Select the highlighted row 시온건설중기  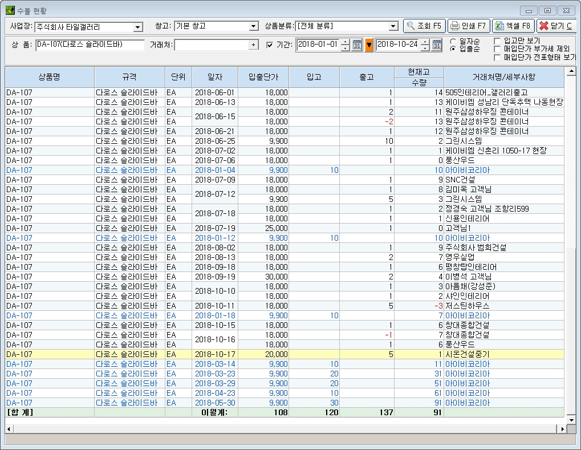click(285, 354)
